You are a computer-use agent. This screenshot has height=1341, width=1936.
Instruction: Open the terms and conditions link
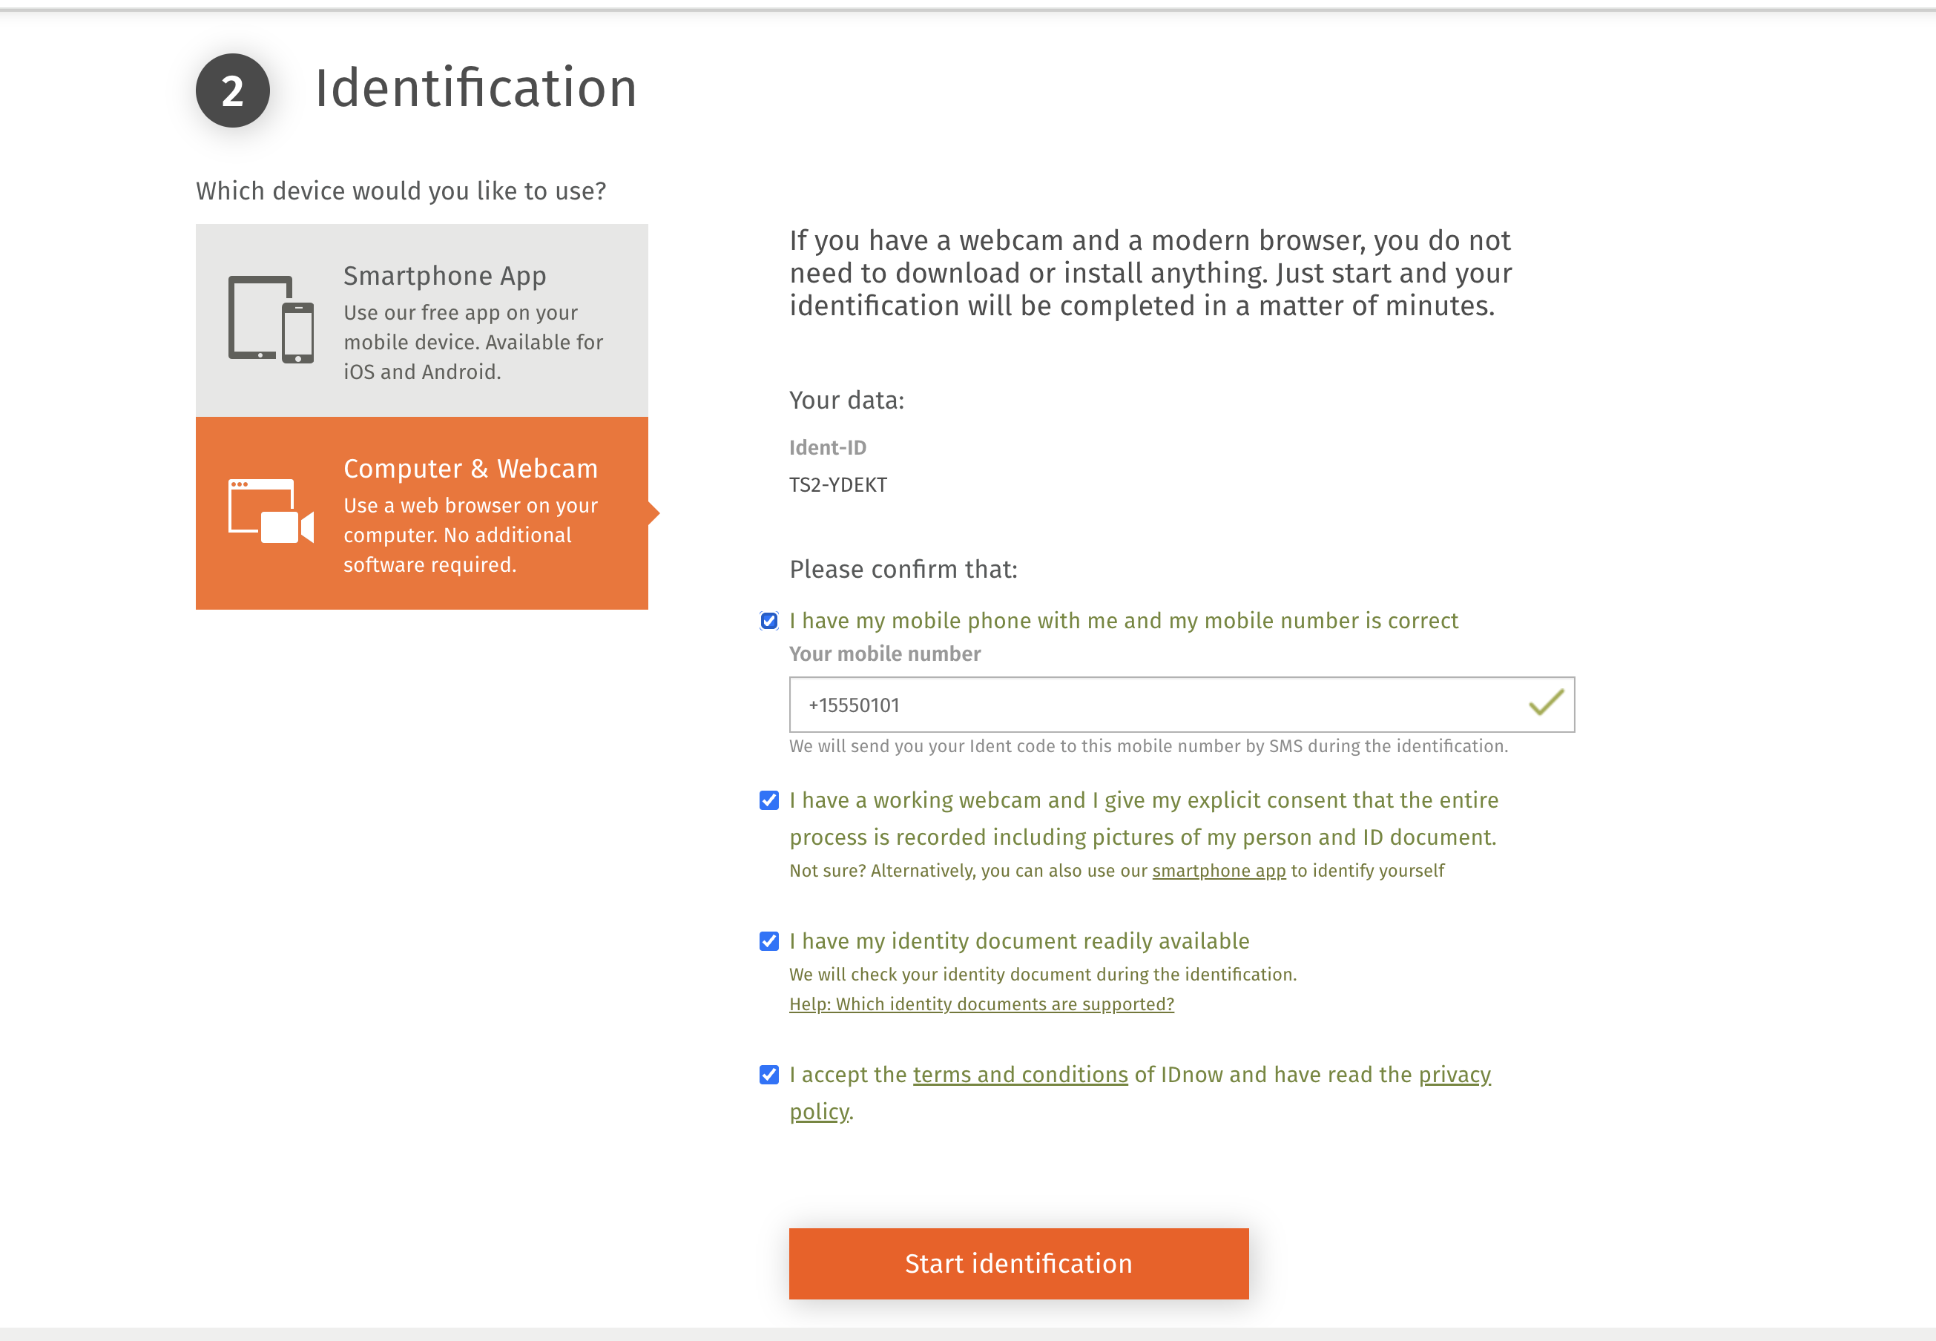pyautogui.click(x=1020, y=1075)
